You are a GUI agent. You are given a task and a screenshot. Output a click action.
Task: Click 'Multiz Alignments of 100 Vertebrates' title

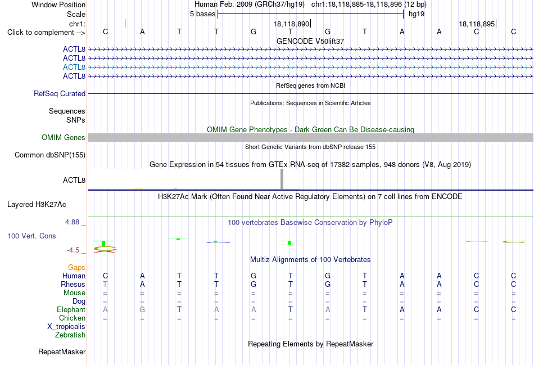pyautogui.click(x=310, y=260)
